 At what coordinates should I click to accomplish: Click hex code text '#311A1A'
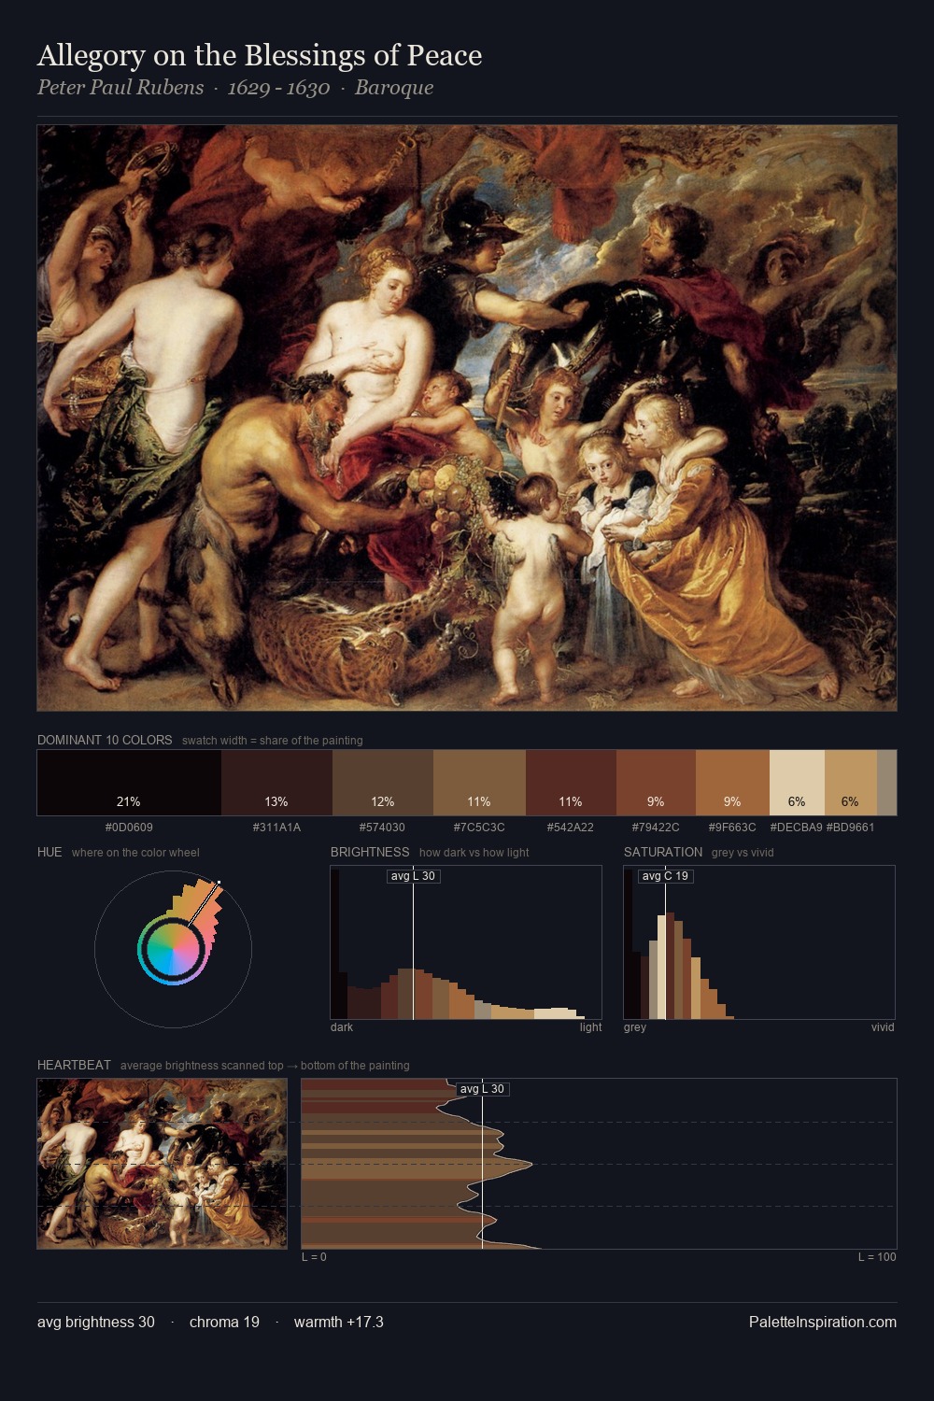coord(276,828)
